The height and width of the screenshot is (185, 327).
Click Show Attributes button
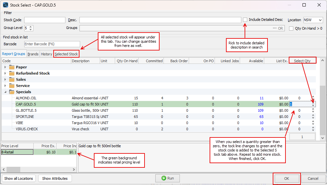55,178
